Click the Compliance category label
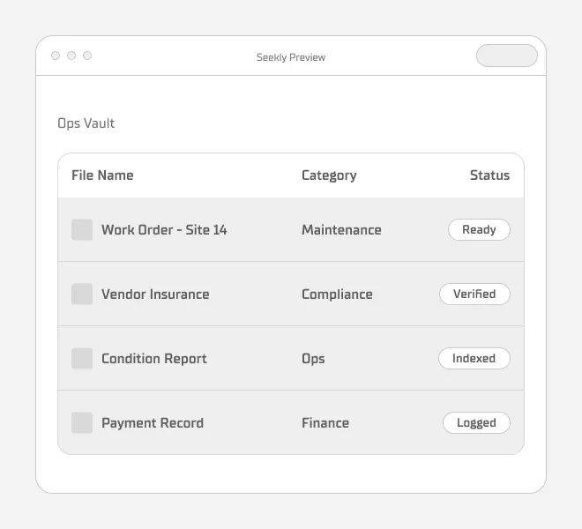The image size is (582, 529). tap(337, 294)
